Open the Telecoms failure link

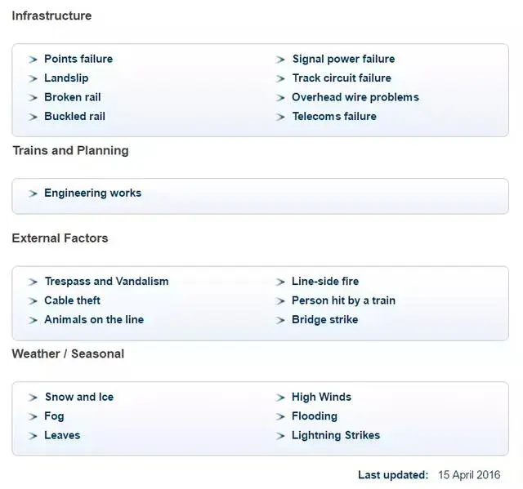pos(334,116)
